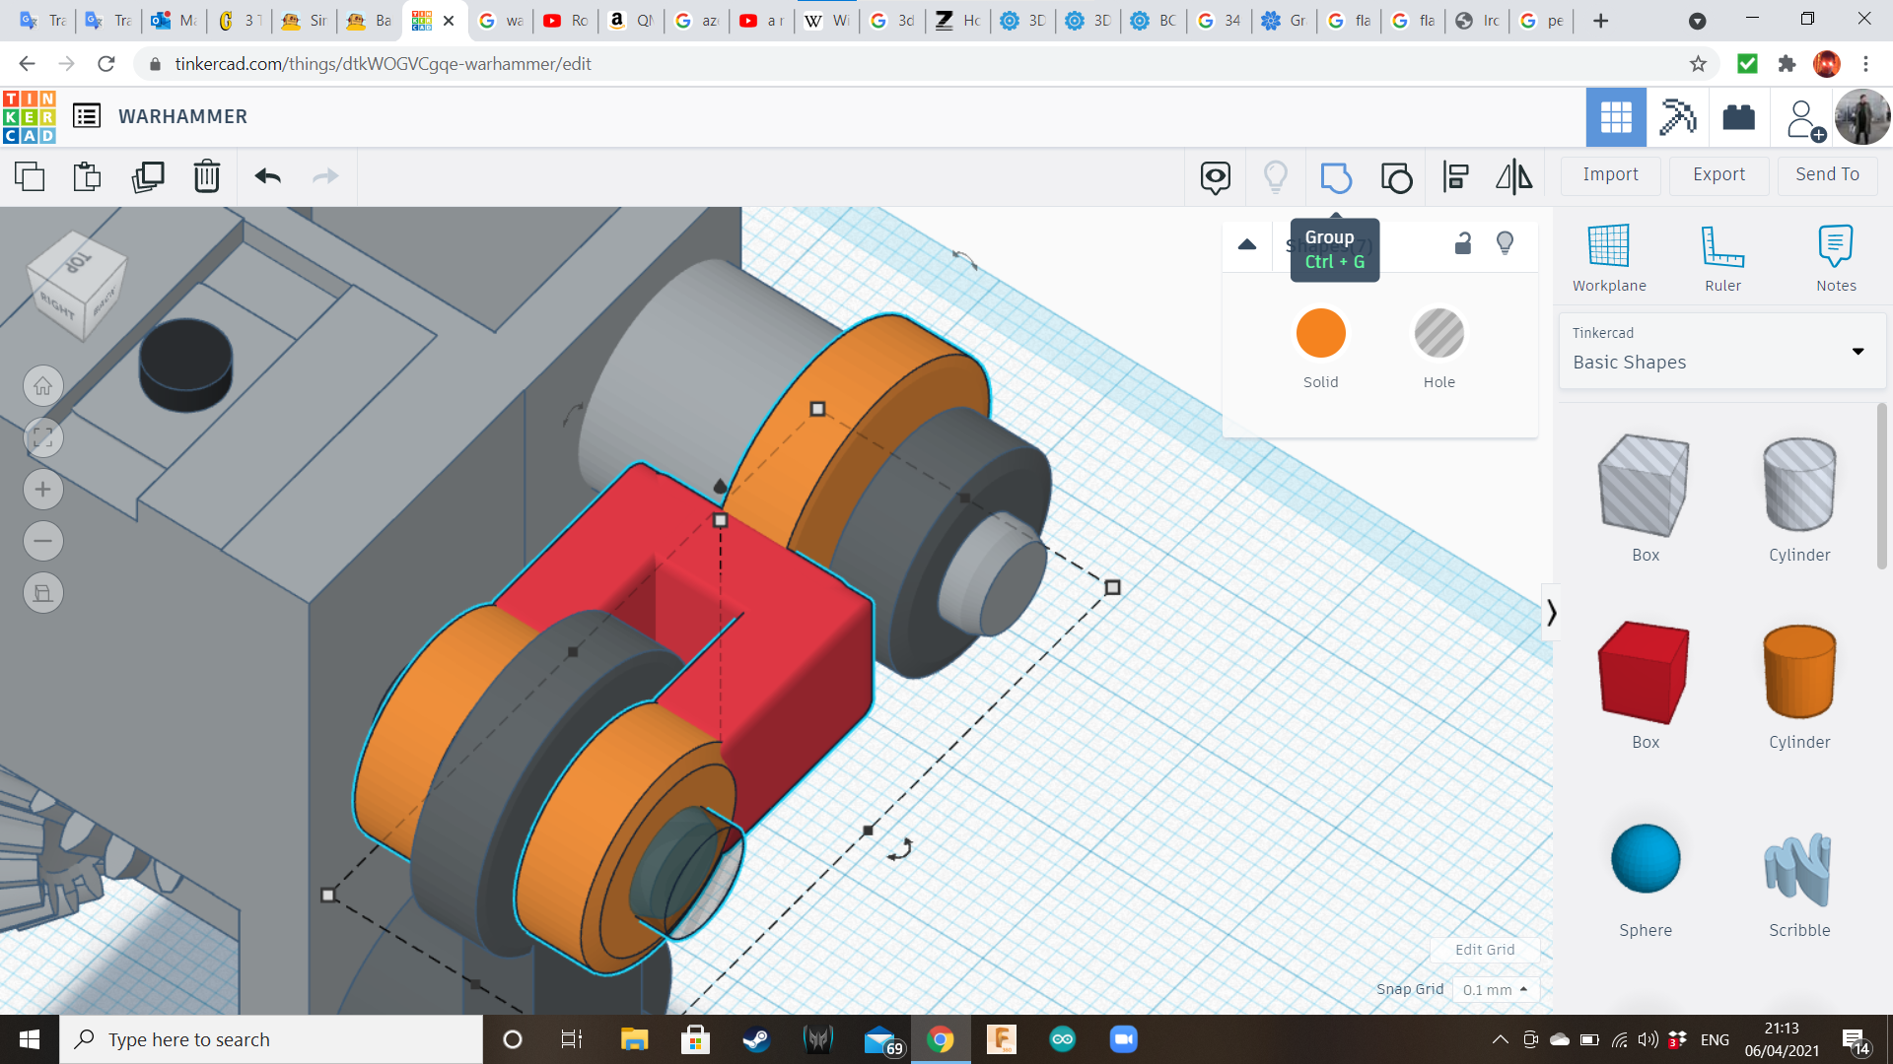Select the Mirror tool icon
This screenshot has width=1893, height=1064.
[x=1513, y=177]
